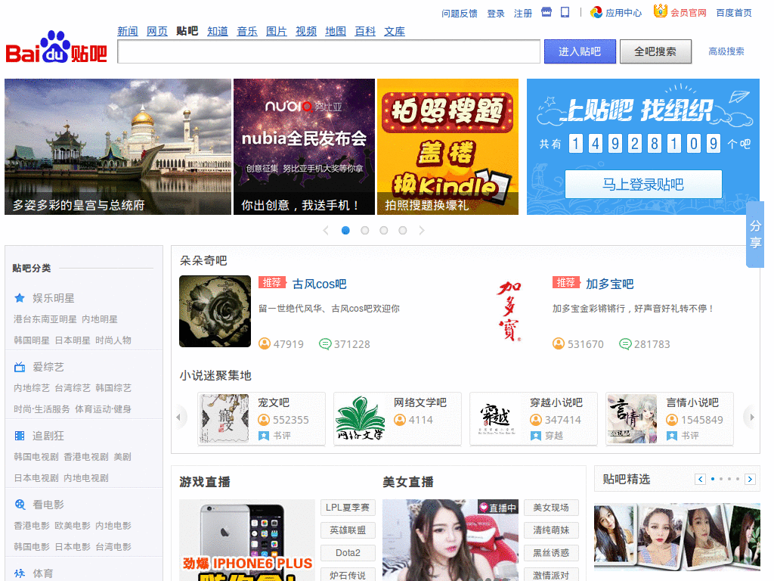Screen dimensions: 774x581
Task: Open the 文库 navigation tab
Action: click(x=395, y=31)
